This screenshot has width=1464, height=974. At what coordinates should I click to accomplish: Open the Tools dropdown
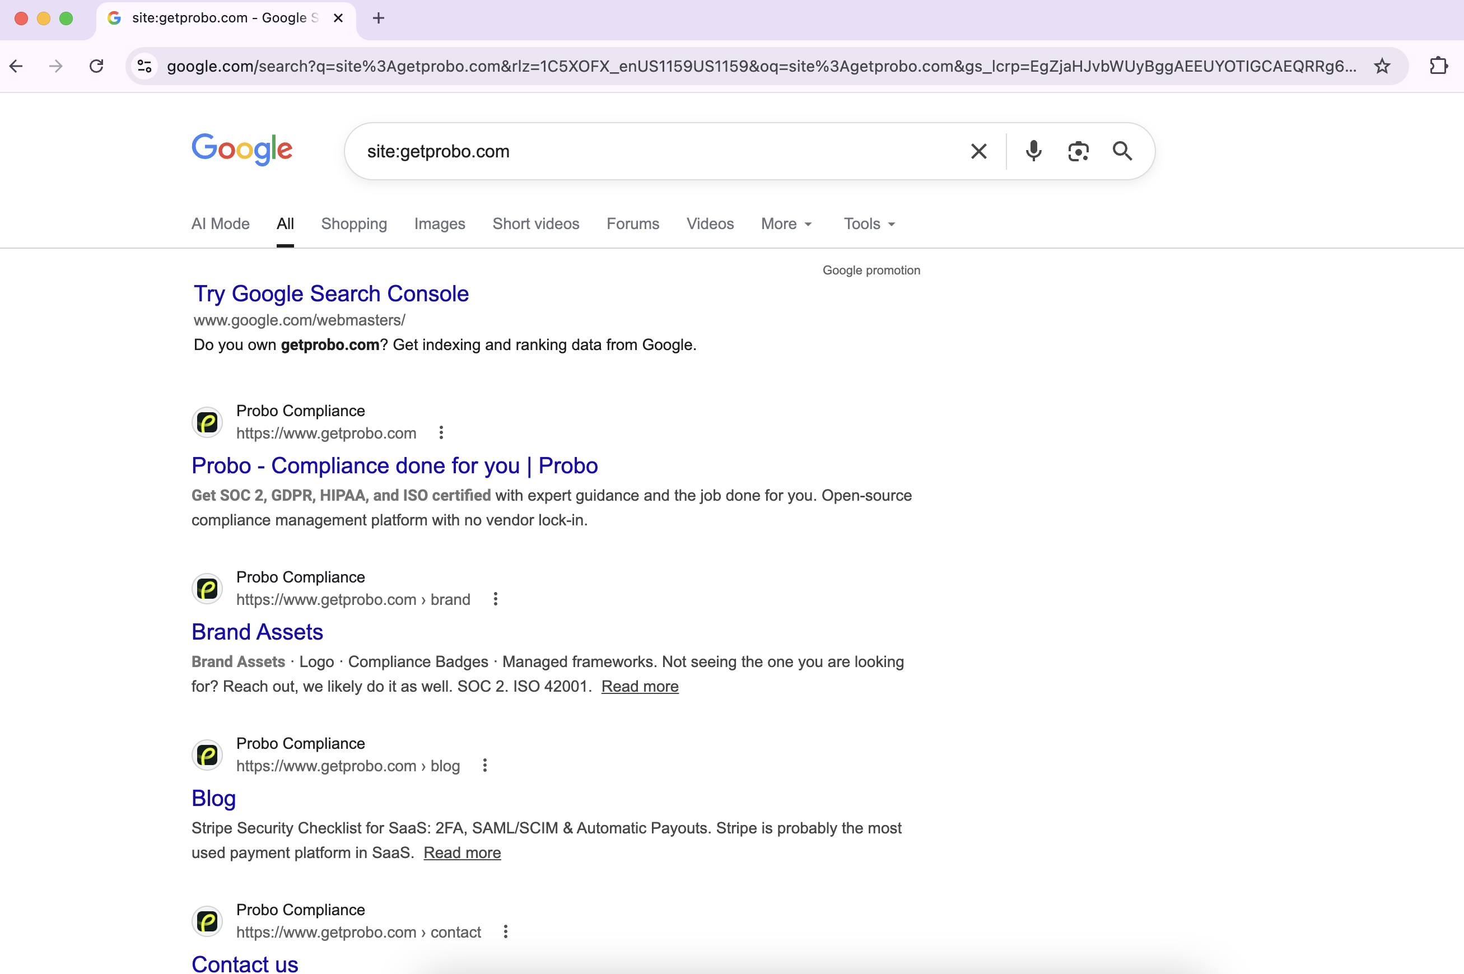868,223
